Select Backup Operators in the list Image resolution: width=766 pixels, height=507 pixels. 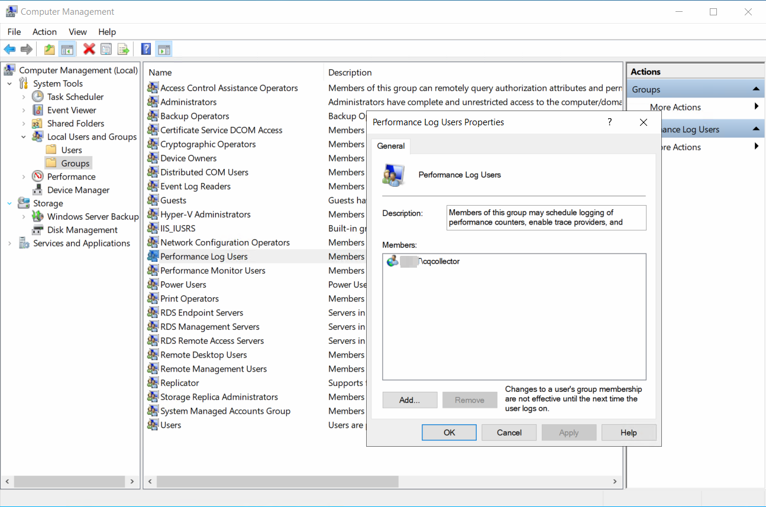click(x=195, y=116)
